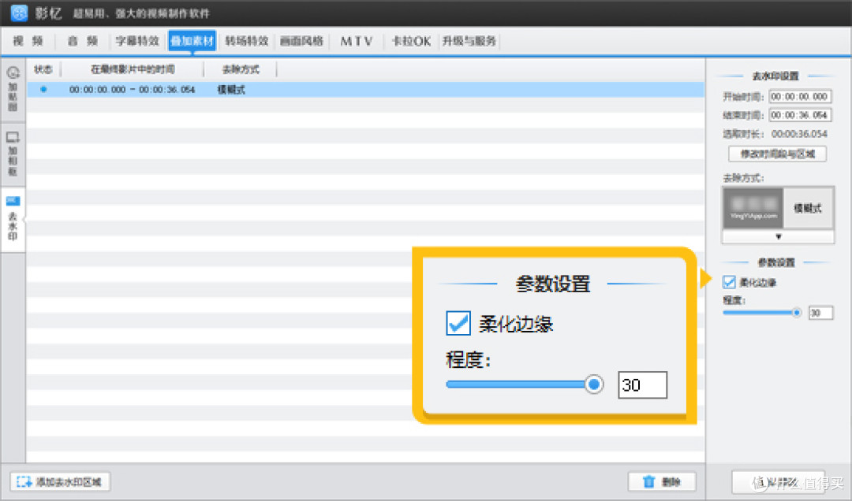Click the 在最终影片中的时间 column header

coord(133,69)
